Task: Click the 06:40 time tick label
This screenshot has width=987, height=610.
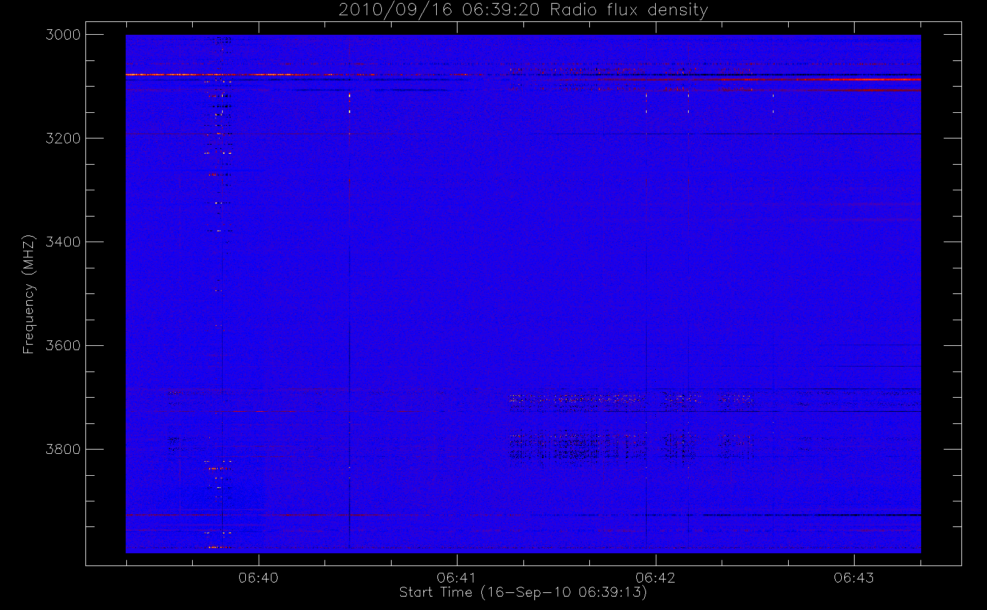Action: pyautogui.click(x=258, y=578)
